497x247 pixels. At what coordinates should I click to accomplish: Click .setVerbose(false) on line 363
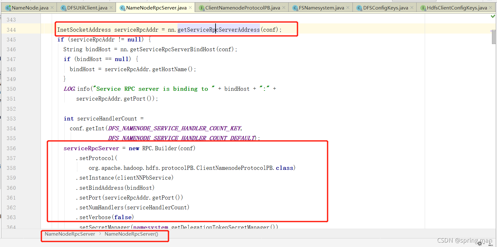[x=105, y=217]
